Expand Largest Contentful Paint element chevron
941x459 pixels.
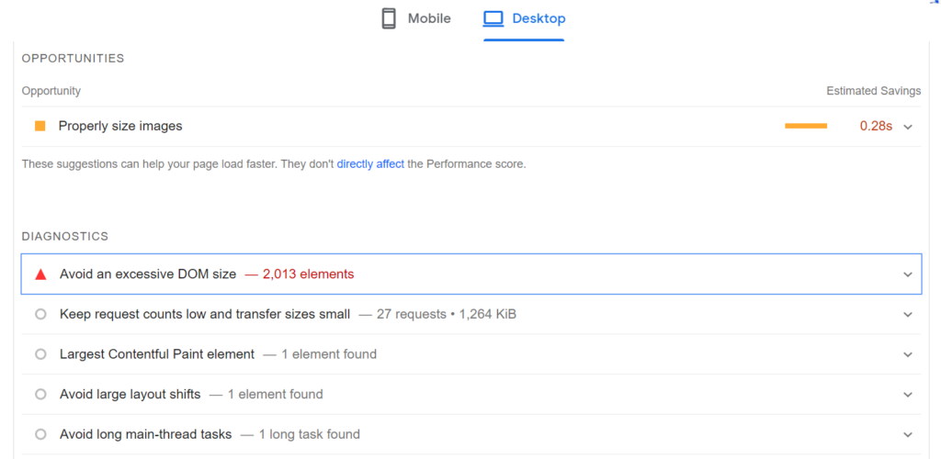(x=907, y=354)
